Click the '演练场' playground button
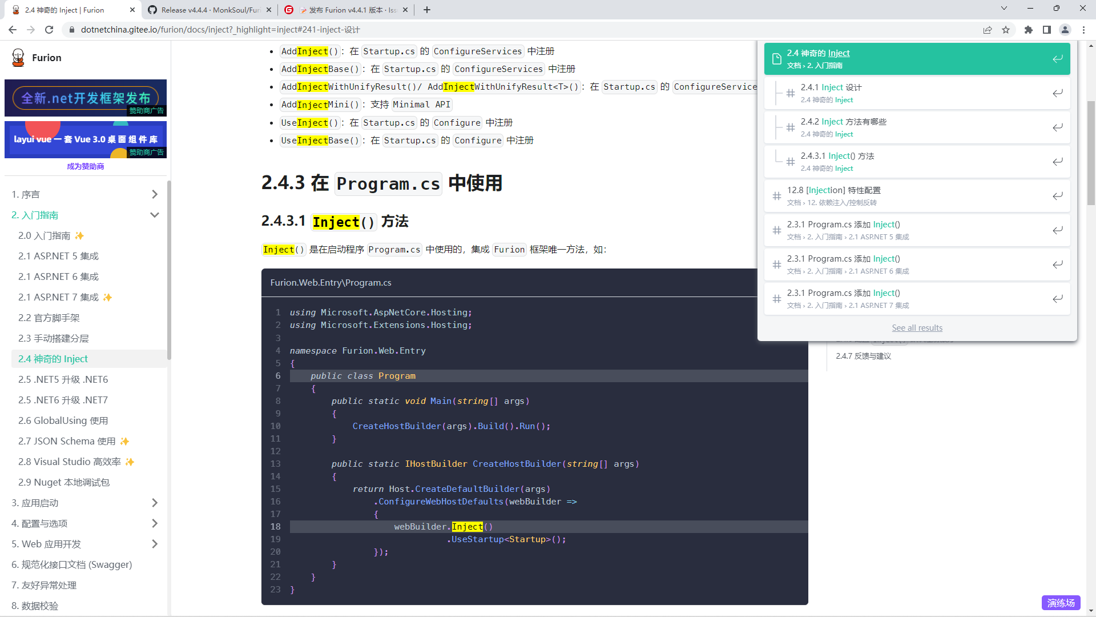This screenshot has height=617, width=1096. click(1061, 603)
